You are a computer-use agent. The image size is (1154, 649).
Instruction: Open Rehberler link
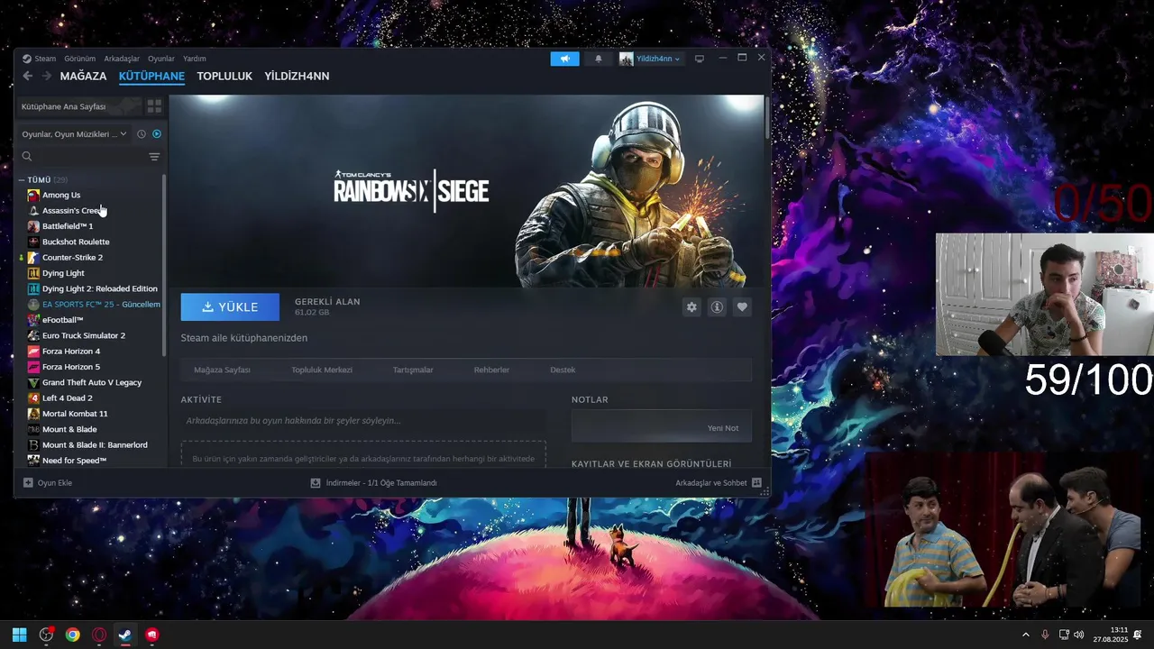[491, 370]
